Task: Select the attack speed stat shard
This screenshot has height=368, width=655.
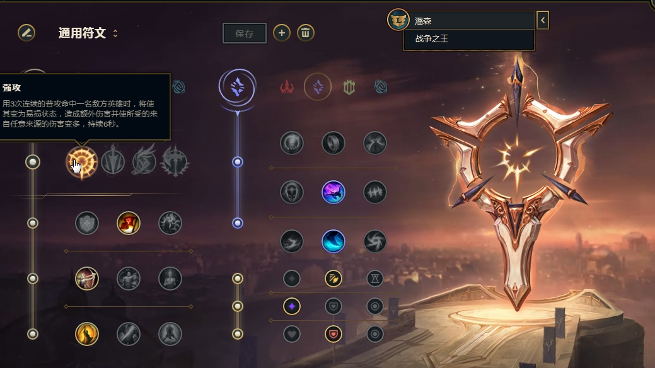Action: point(333,279)
